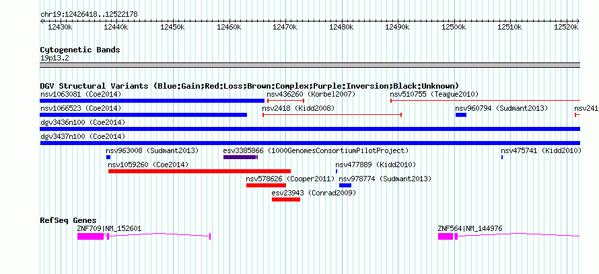Viewport: 599px width, 274px height.
Task: Click the chr19:12426418..12522178 region label
Action: pyautogui.click(x=89, y=15)
